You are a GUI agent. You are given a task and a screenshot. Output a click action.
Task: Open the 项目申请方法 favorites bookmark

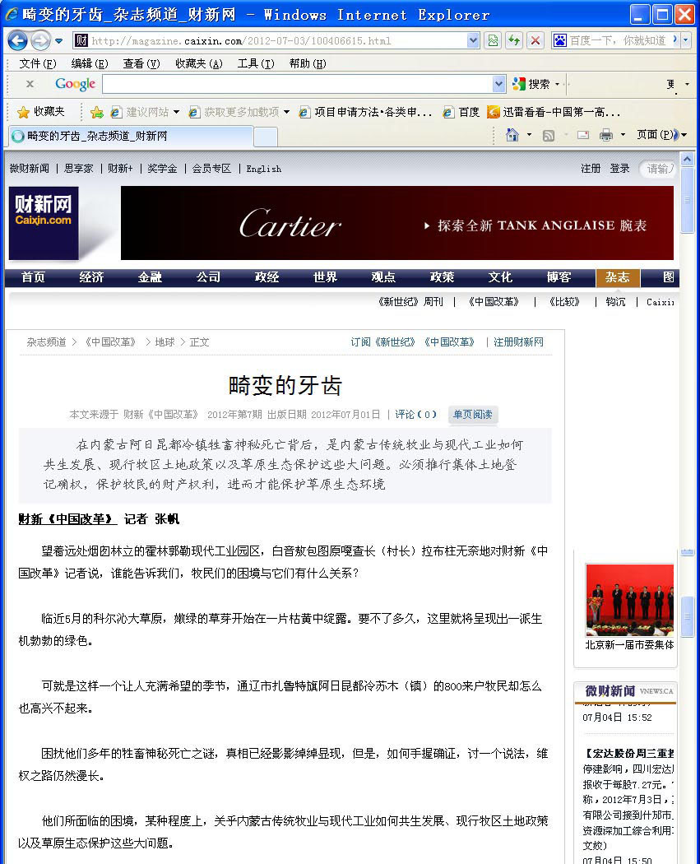click(365, 113)
